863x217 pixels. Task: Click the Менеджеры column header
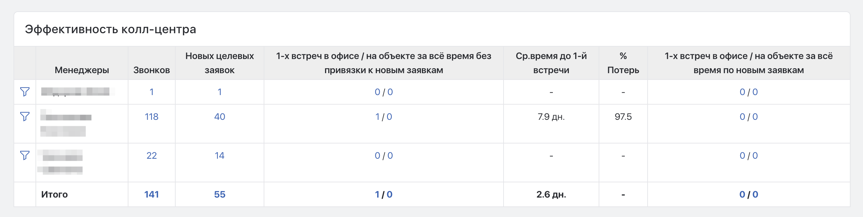[x=82, y=70]
